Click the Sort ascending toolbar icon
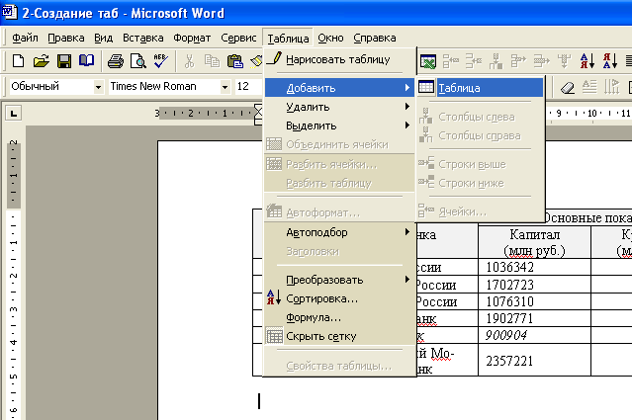The height and width of the screenshot is (420, 632). point(586,61)
